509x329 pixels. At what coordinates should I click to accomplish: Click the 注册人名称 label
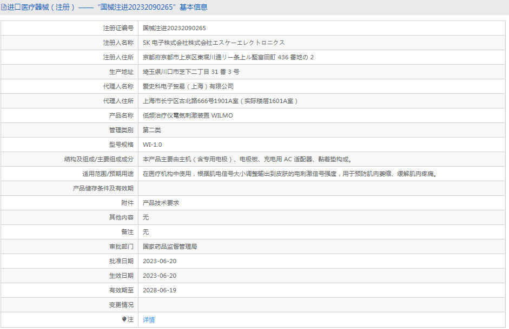click(x=118, y=43)
